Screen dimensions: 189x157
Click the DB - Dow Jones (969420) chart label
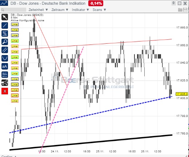point(27,15)
